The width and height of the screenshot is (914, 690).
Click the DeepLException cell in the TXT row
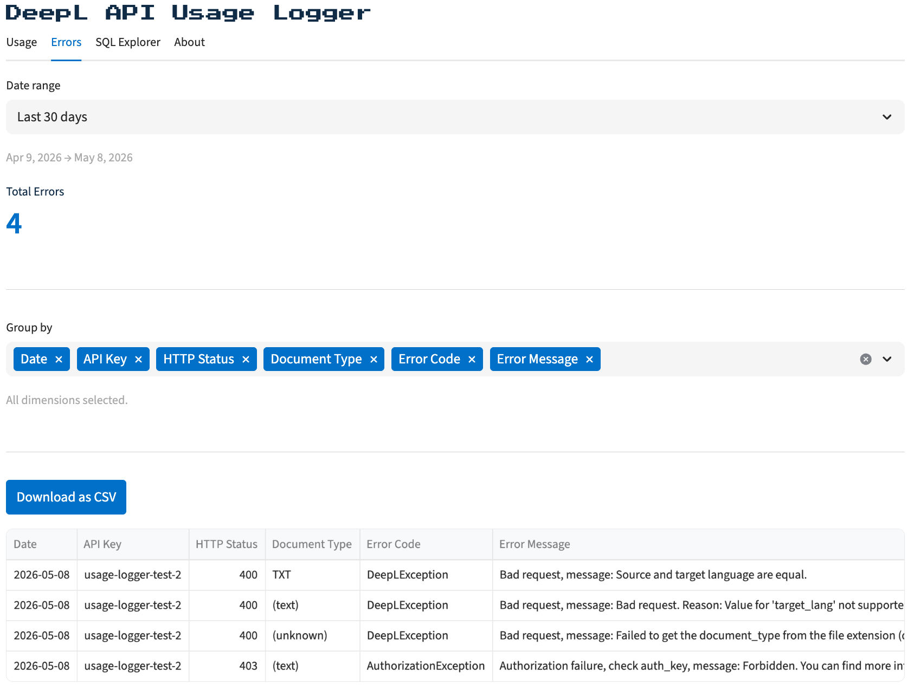[426, 575]
